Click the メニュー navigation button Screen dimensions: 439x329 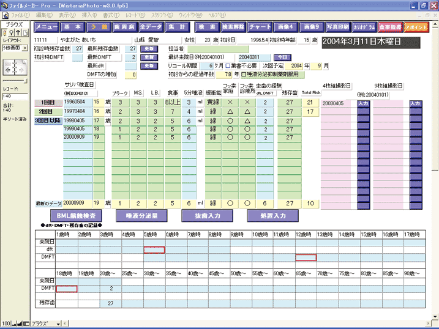pyautogui.click(x=47, y=28)
